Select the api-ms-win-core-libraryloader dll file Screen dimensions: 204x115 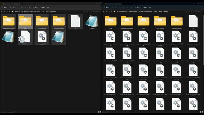click(177, 55)
